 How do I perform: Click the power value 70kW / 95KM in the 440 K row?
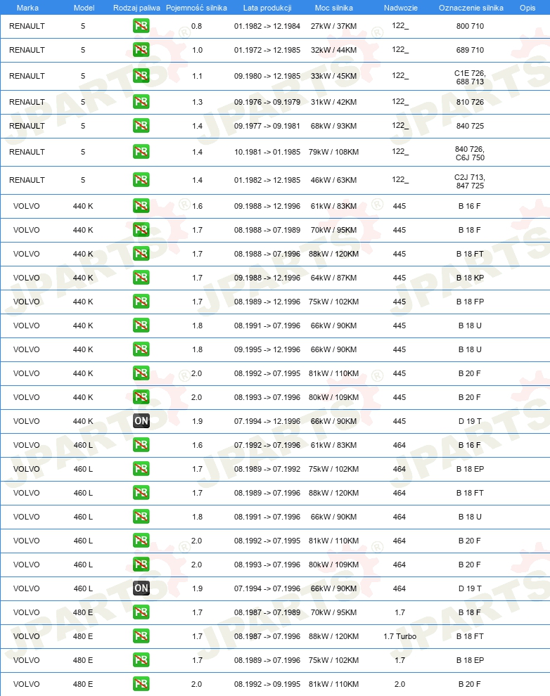coord(334,230)
